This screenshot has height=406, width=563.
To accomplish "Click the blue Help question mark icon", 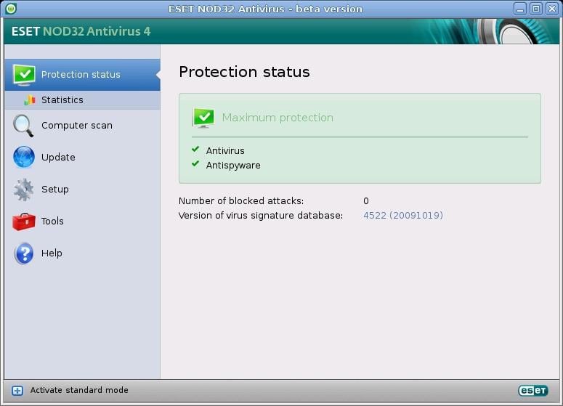I will point(24,253).
